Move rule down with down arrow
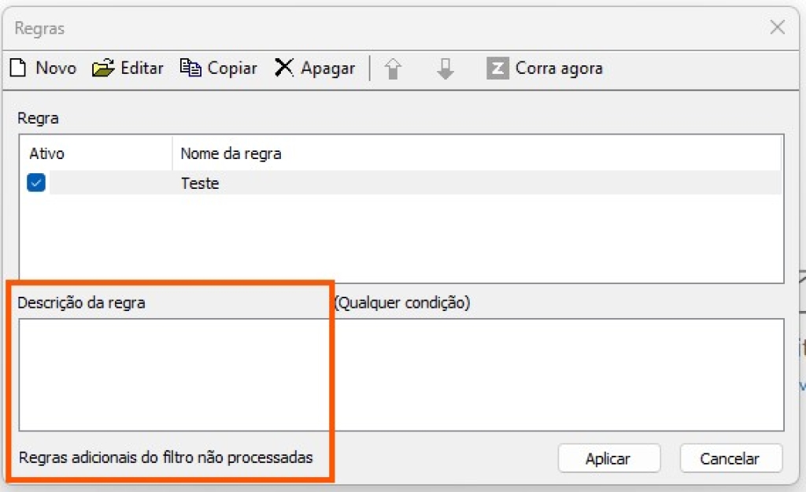806x492 pixels. (446, 69)
